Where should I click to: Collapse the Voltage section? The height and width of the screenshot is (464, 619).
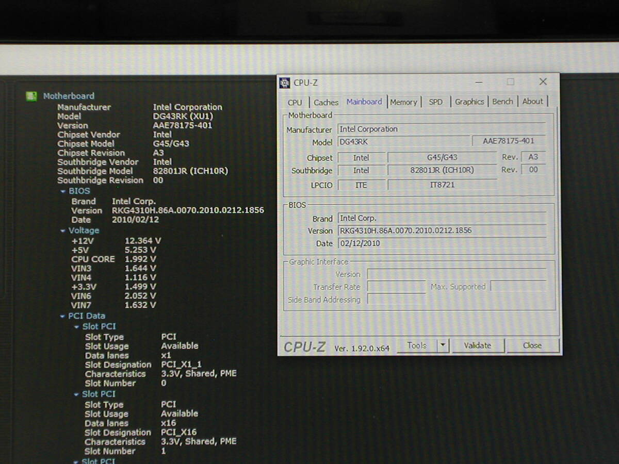point(63,231)
